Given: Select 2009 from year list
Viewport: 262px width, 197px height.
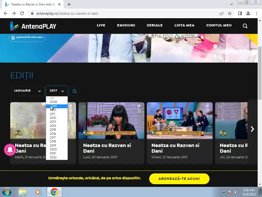Looking at the screenshot, I should (57, 106).
